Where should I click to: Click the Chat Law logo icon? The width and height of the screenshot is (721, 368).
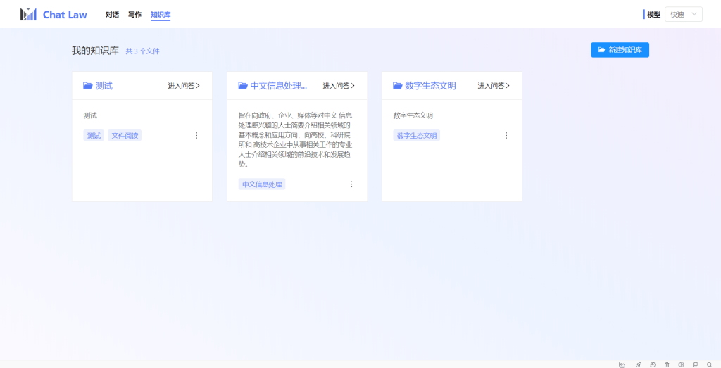(28, 14)
